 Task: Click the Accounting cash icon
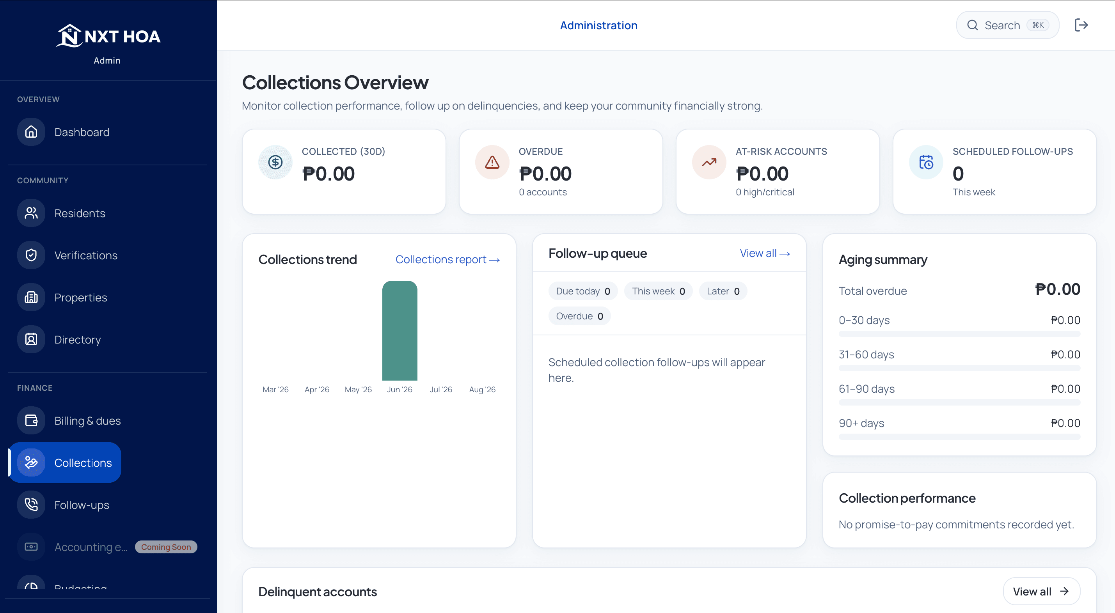click(31, 547)
